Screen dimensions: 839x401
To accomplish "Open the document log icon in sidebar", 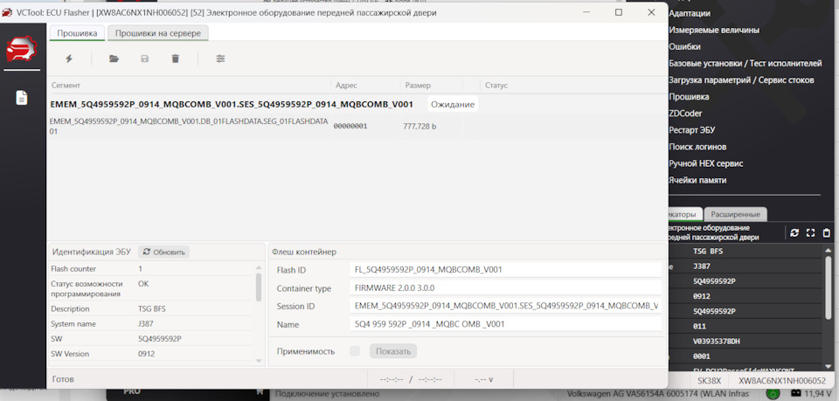I will coord(21,98).
